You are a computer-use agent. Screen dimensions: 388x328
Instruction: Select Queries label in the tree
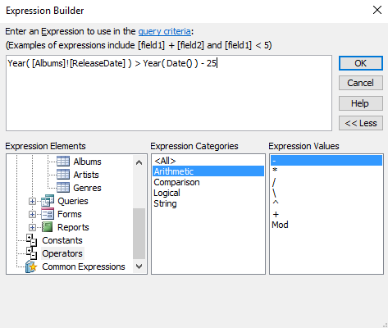pyautogui.click(x=73, y=201)
